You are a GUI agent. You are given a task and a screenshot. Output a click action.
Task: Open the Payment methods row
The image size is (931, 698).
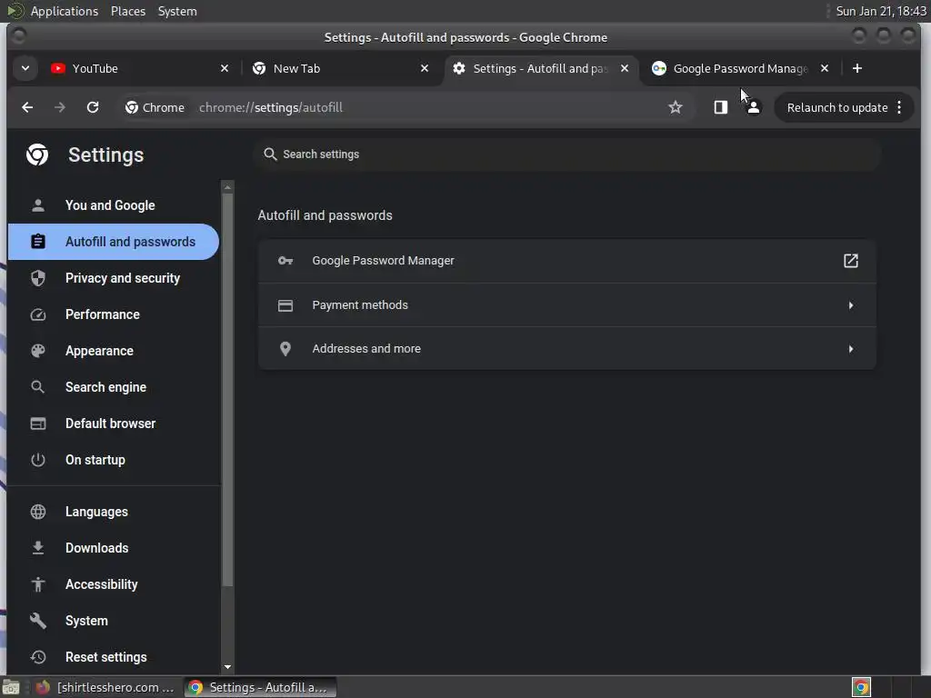pos(567,305)
